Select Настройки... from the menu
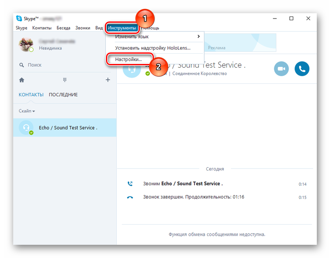Image resolution: width=330 pixels, height=258 pixels. click(128, 59)
